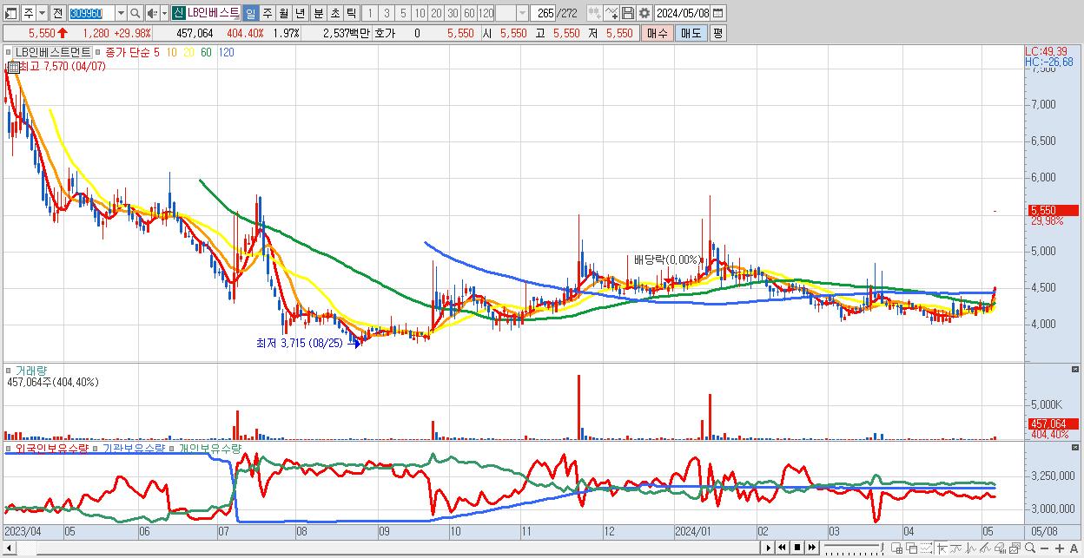
Task: Click the stock code 309960 input field
Action: 90,13
